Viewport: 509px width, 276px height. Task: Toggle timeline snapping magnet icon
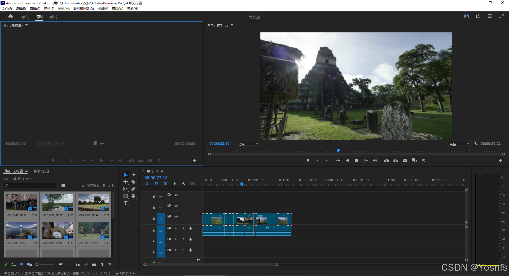(x=156, y=184)
